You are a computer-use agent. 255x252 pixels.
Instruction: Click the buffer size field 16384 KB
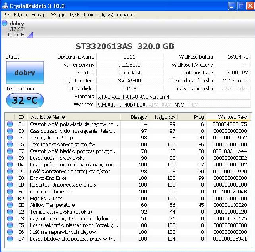(233, 57)
